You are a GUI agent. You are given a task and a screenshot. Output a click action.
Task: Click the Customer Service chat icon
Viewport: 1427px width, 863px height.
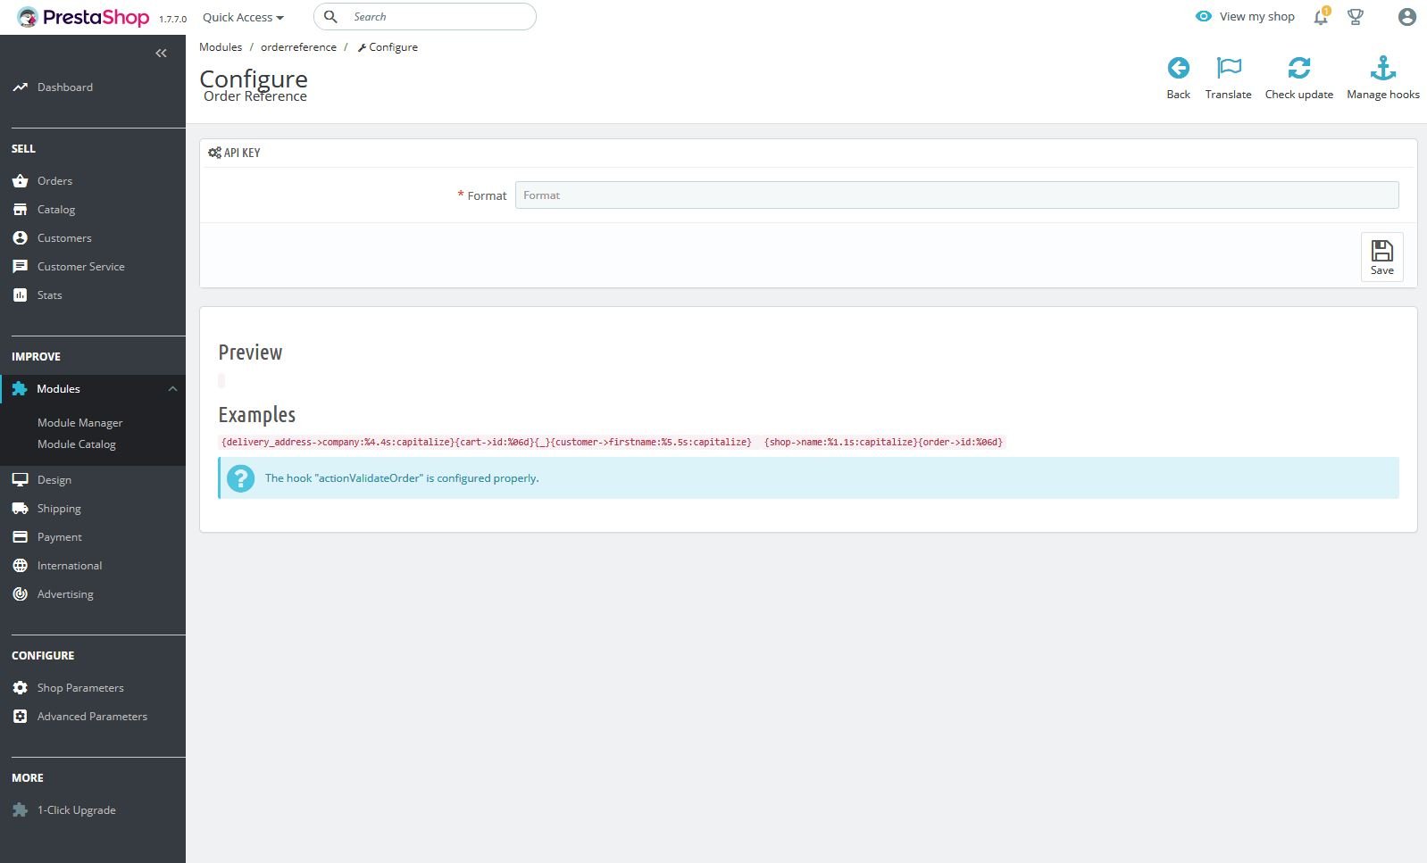tap(20, 266)
